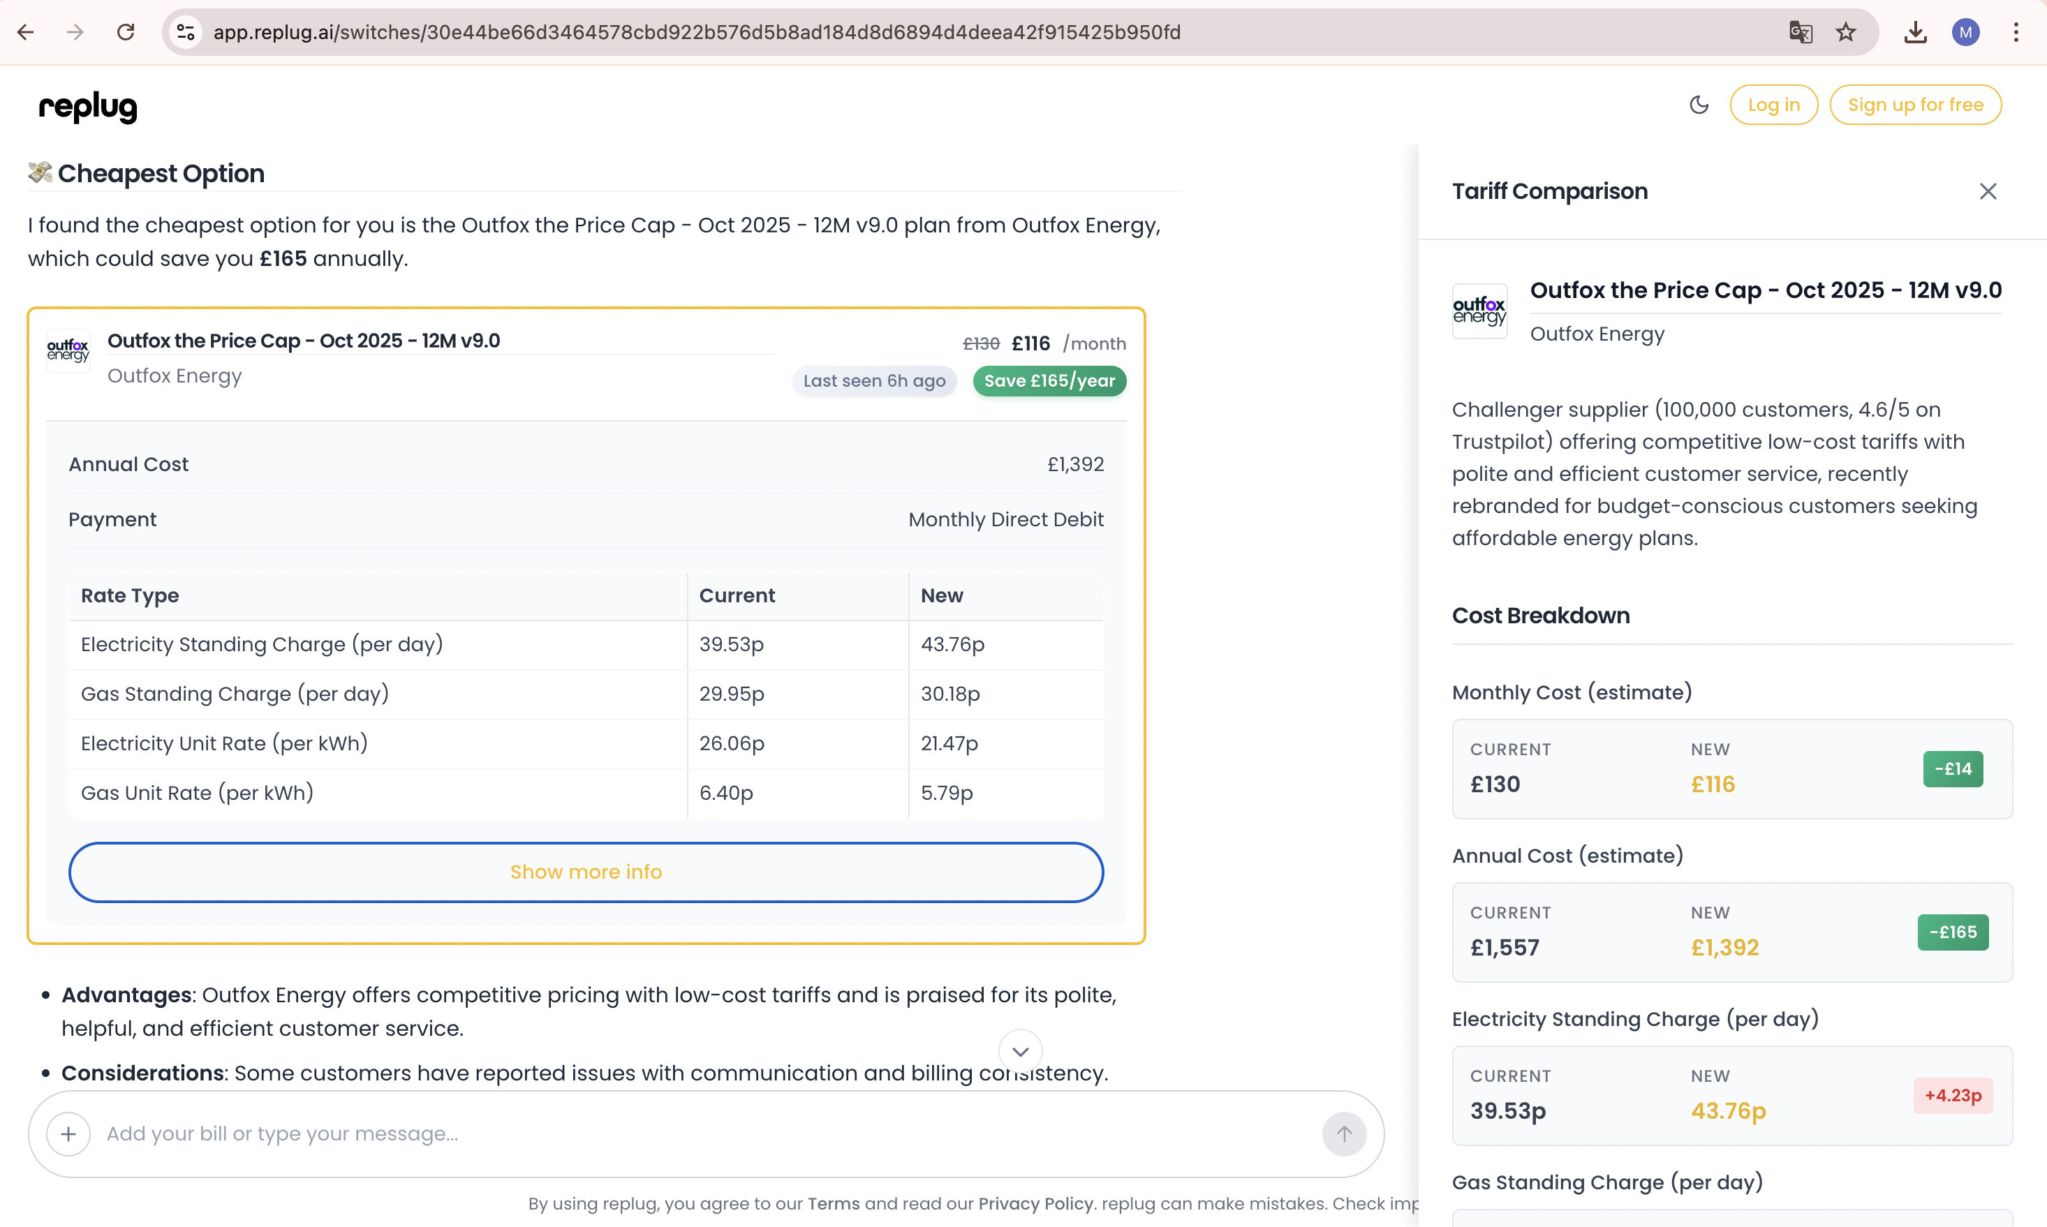This screenshot has height=1227, width=2047.
Task: Open the Terms link
Action: tap(832, 1205)
